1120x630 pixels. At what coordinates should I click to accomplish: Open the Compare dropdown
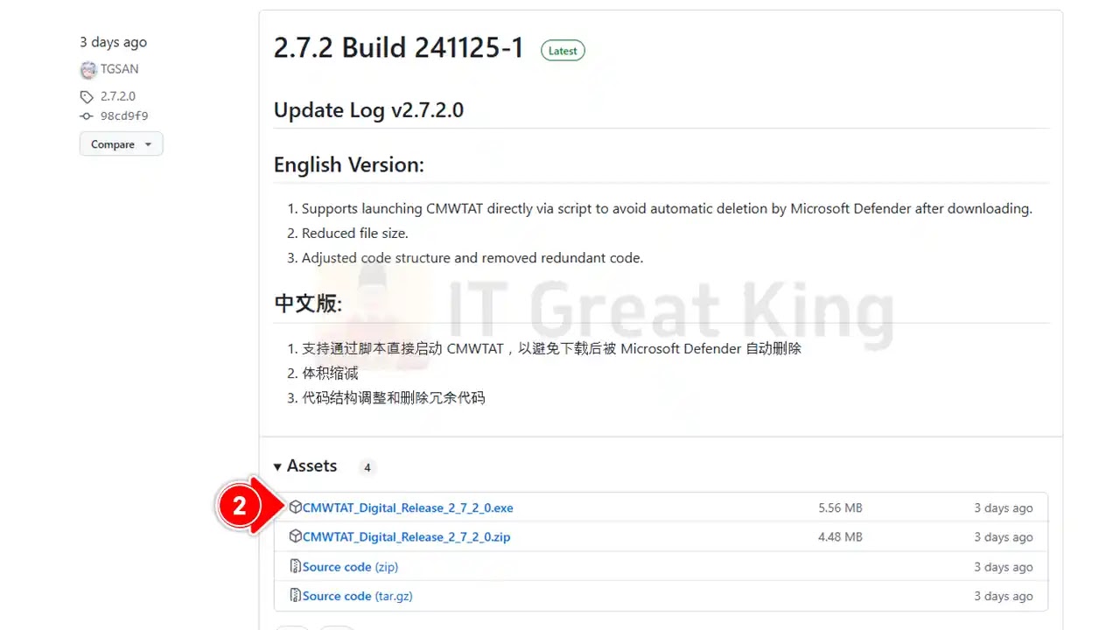[x=121, y=144]
